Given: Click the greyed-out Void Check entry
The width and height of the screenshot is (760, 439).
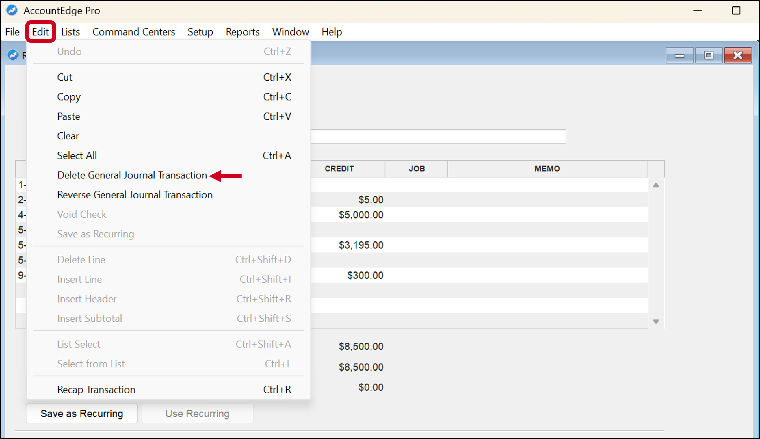Looking at the screenshot, I should click(x=168, y=214).
